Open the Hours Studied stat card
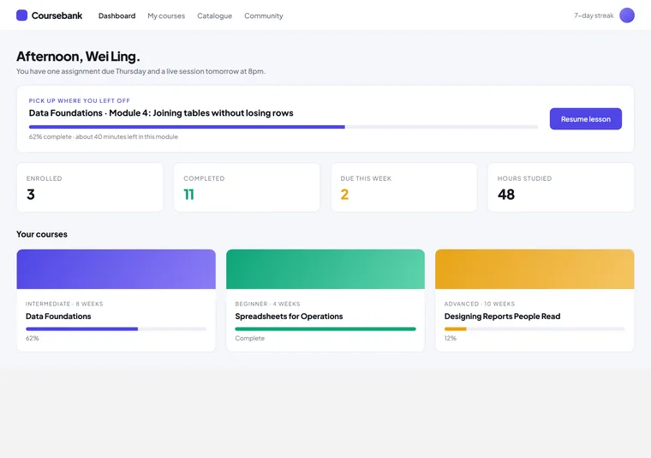651x458 pixels. pos(561,187)
